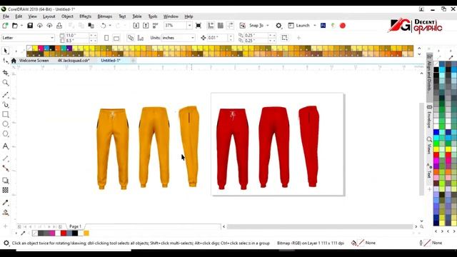The height and width of the screenshot is (257, 457).
Task: Switch to the Welcome Screen tab
Action: pos(34,61)
